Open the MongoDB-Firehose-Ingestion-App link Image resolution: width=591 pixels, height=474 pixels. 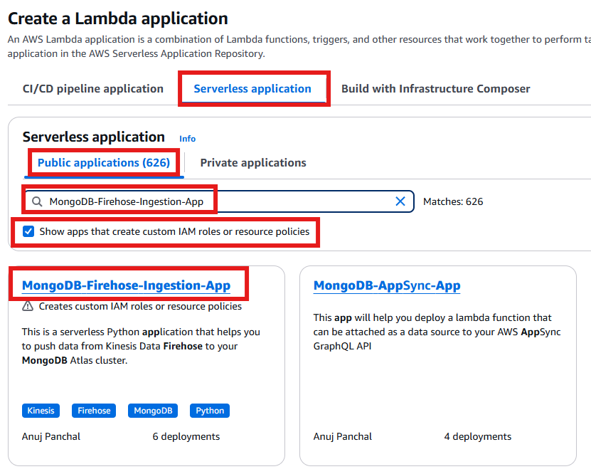127,285
